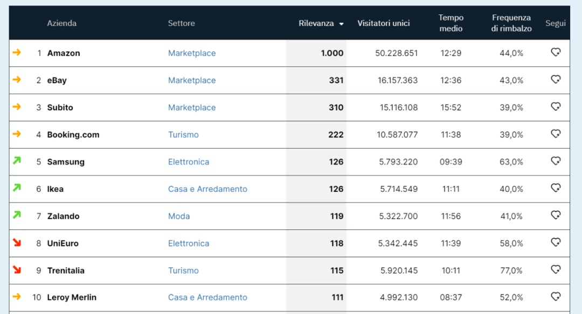Open Subito's Marketplace sector link

(192, 107)
